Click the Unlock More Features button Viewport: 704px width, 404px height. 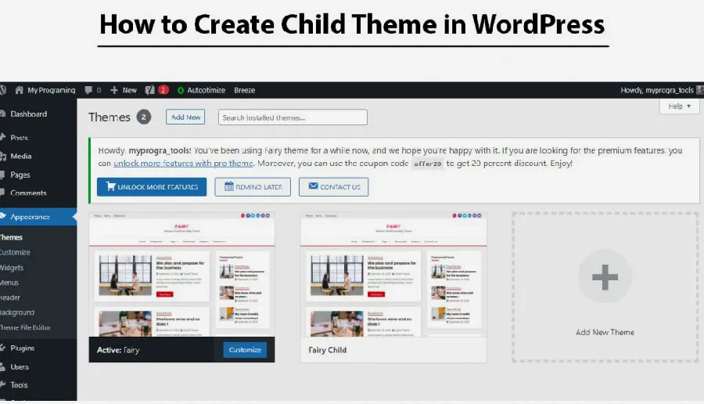pos(152,186)
